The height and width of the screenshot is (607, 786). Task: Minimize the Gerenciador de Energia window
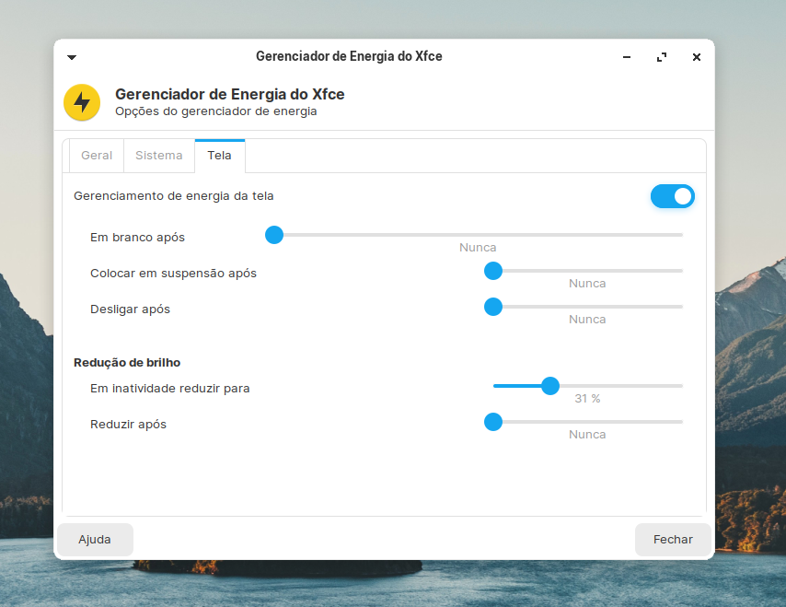pos(627,57)
